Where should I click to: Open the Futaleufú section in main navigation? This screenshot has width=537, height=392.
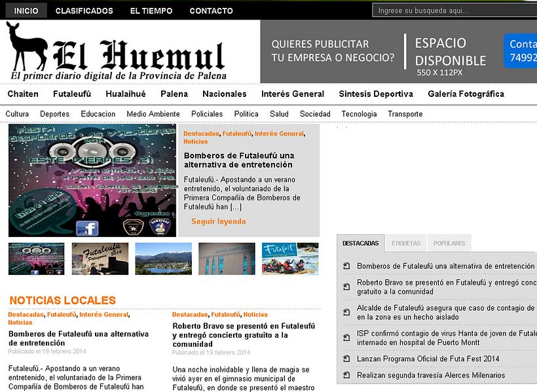coord(72,94)
